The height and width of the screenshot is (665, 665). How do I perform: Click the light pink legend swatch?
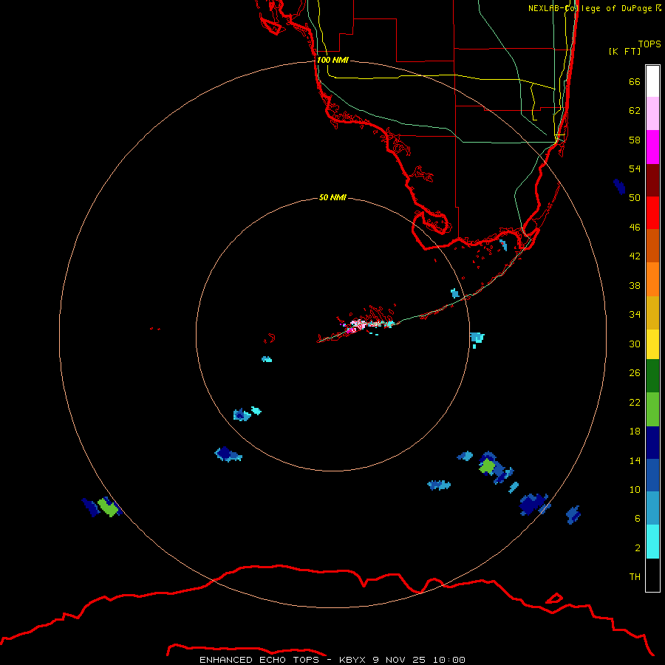pyautogui.click(x=652, y=114)
